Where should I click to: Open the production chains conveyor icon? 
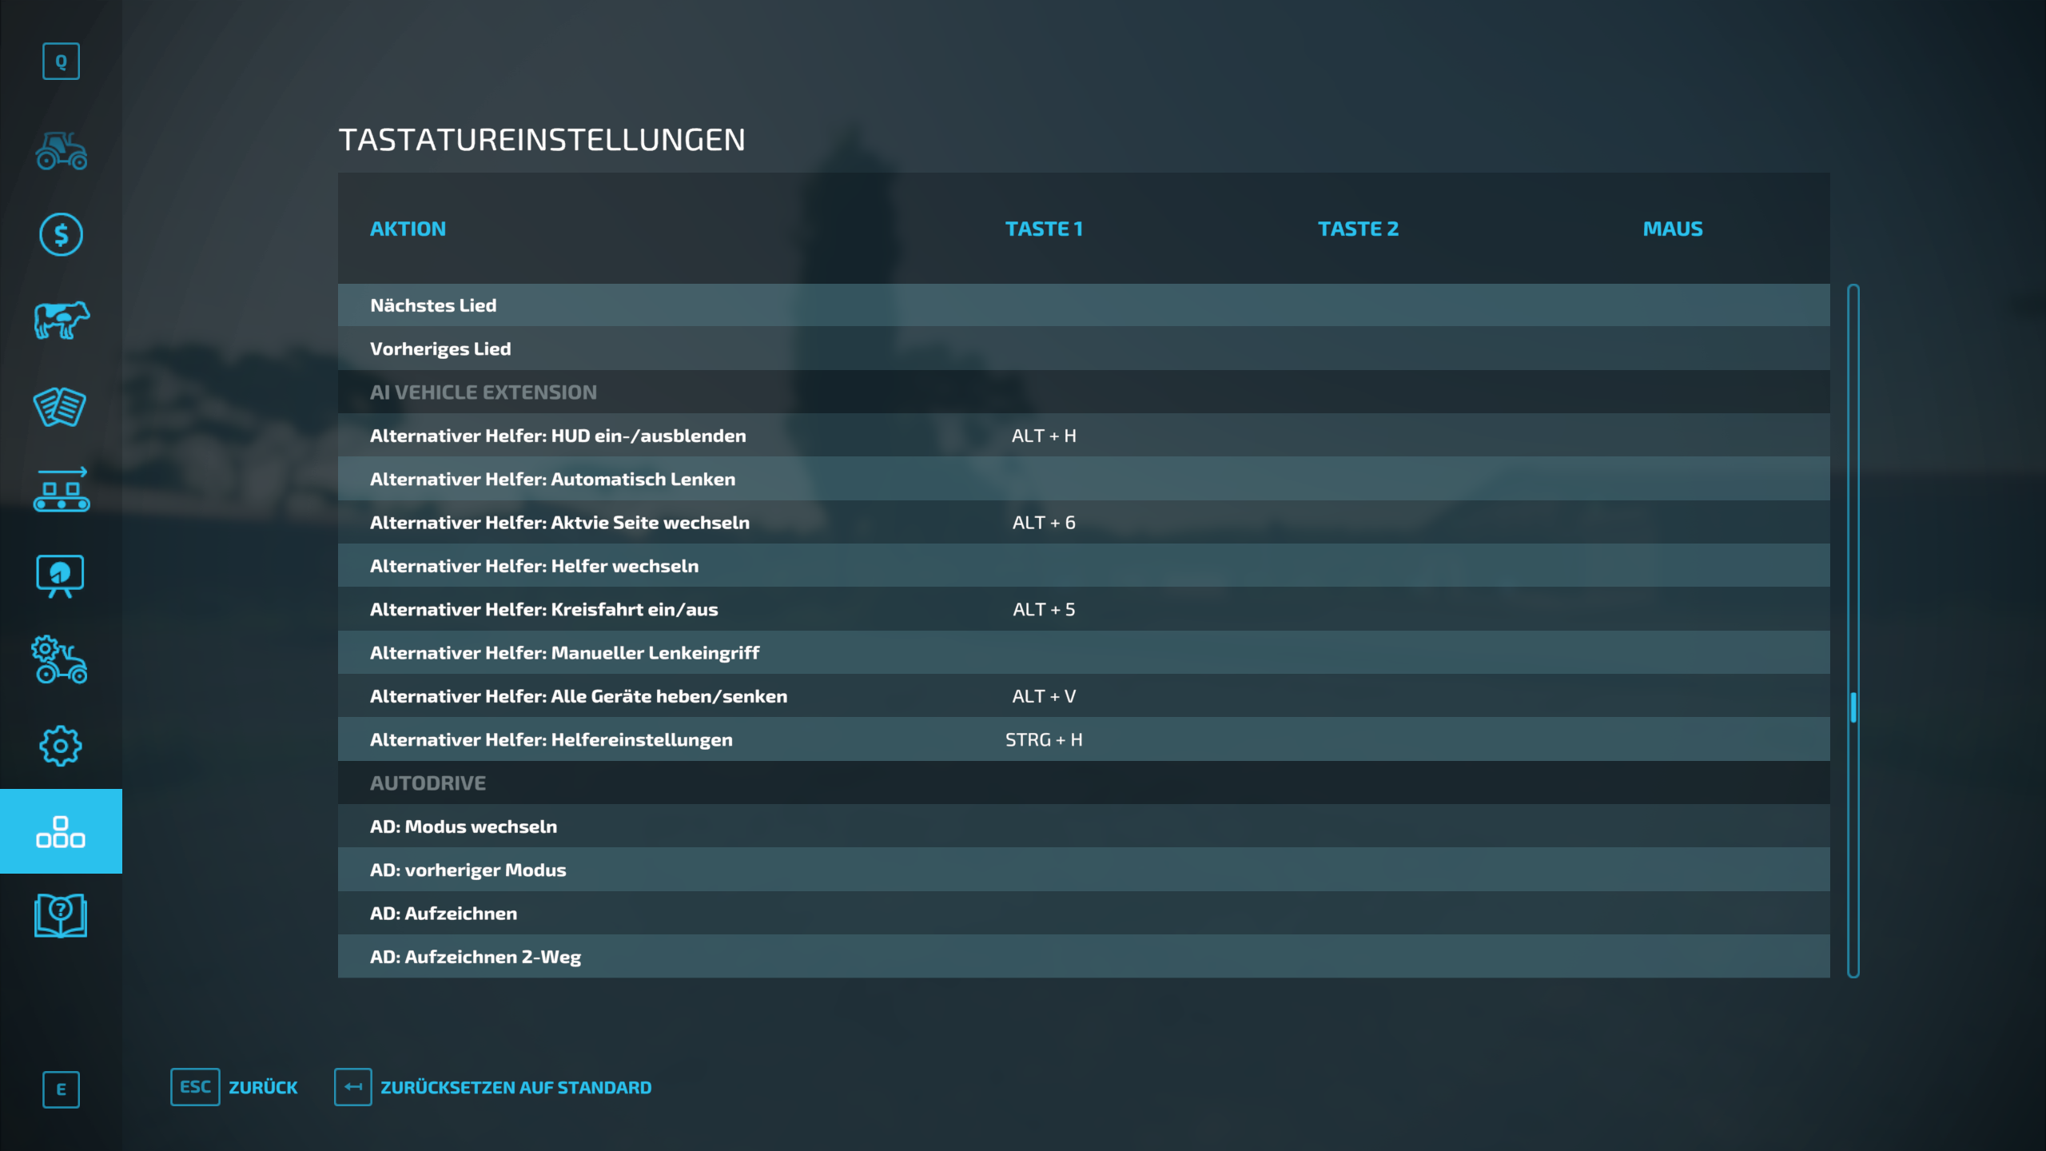(x=61, y=490)
